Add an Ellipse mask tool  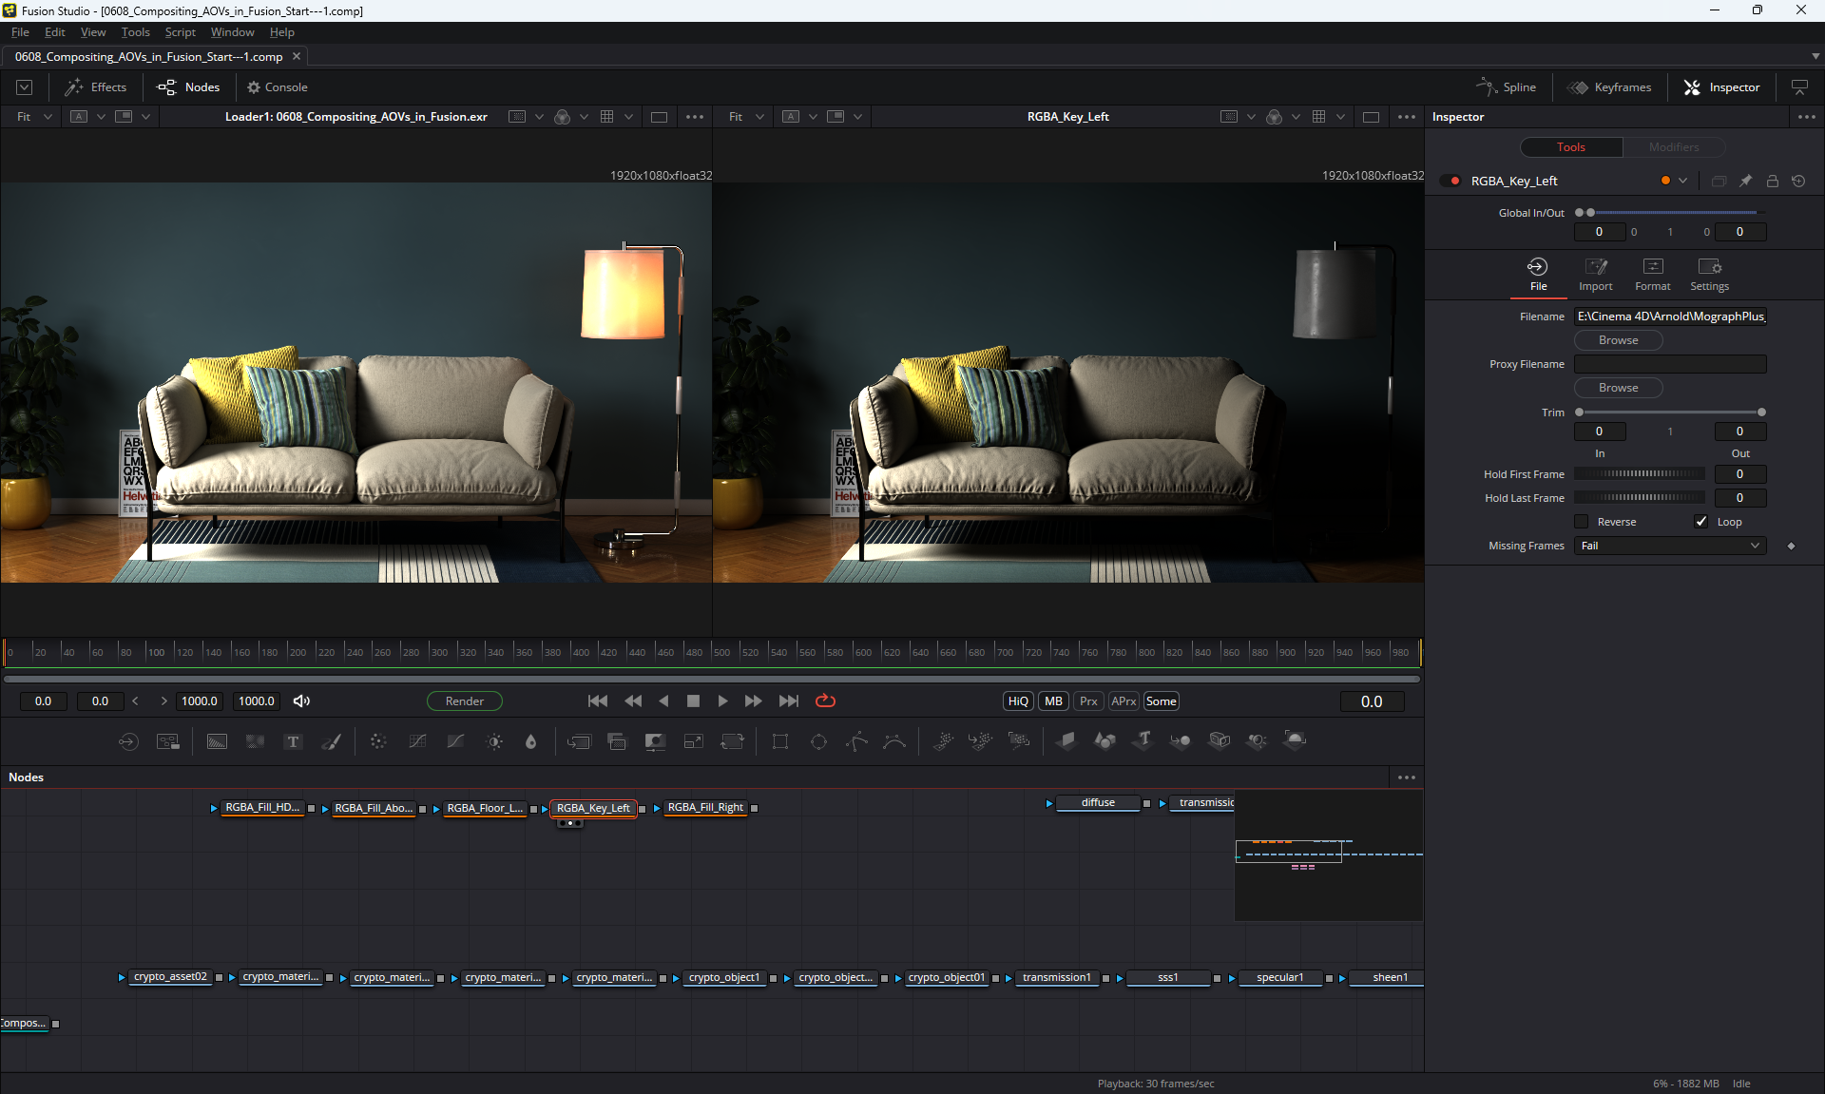click(x=818, y=741)
